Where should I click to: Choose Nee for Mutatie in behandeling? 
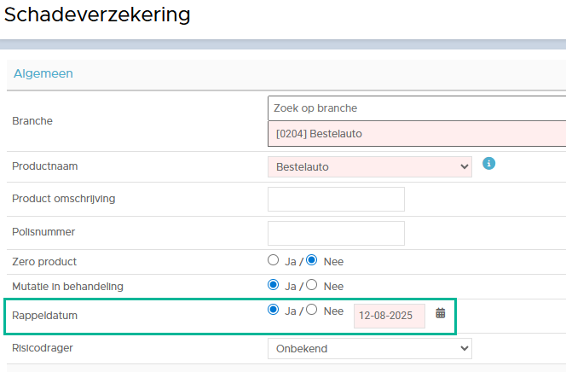pyautogui.click(x=312, y=285)
